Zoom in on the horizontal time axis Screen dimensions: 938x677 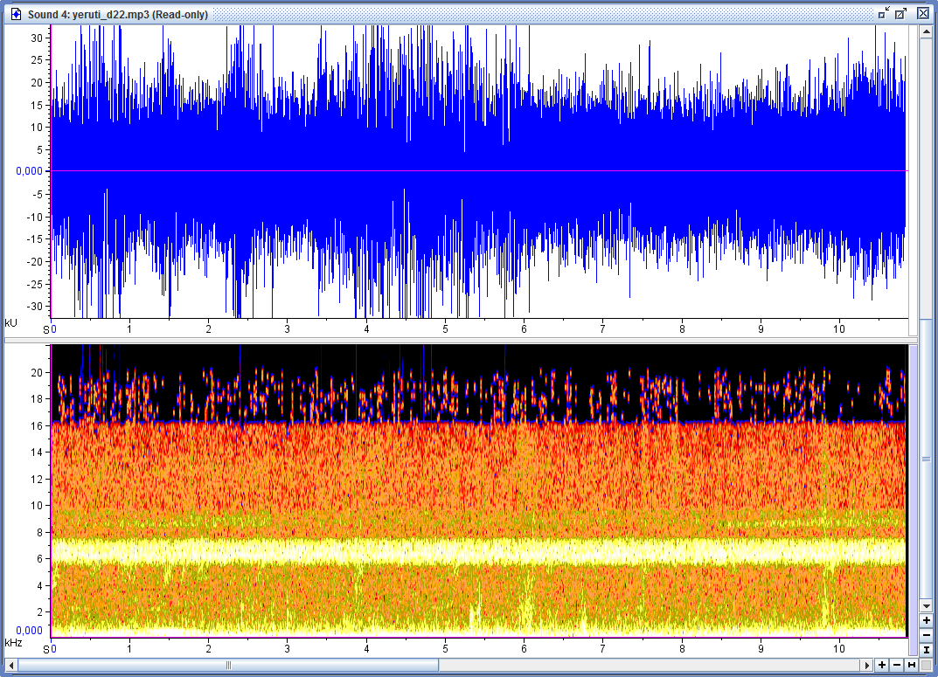click(x=882, y=666)
